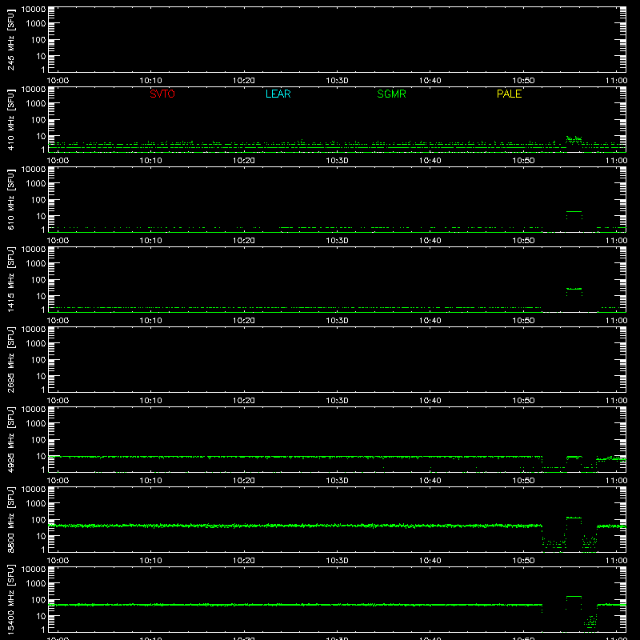Viewport: 640px width, 640px height.
Task: Click the cyan LEAR station label
Action: coord(278,94)
